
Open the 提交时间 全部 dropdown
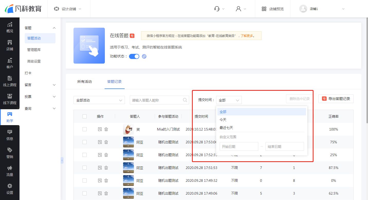tap(229, 100)
